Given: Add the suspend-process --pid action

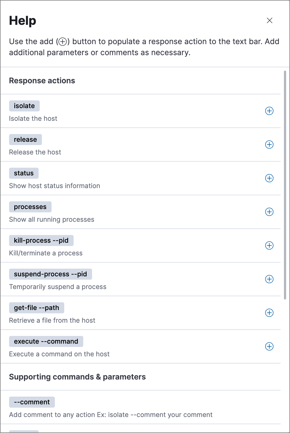Looking at the screenshot, I should (x=269, y=279).
